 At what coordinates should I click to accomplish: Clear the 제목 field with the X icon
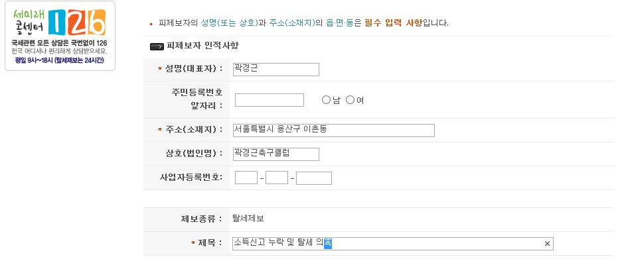point(547,244)
